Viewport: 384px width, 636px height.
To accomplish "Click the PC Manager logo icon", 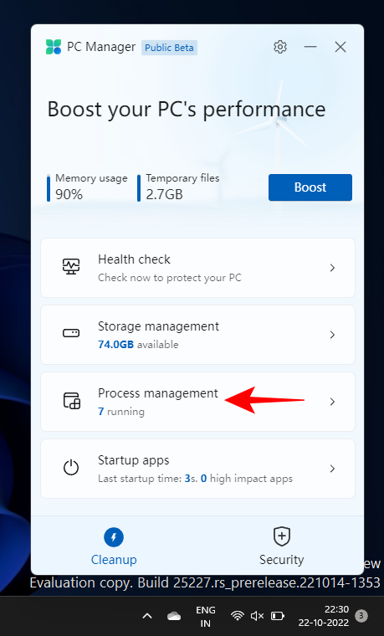I will [53, 47].
